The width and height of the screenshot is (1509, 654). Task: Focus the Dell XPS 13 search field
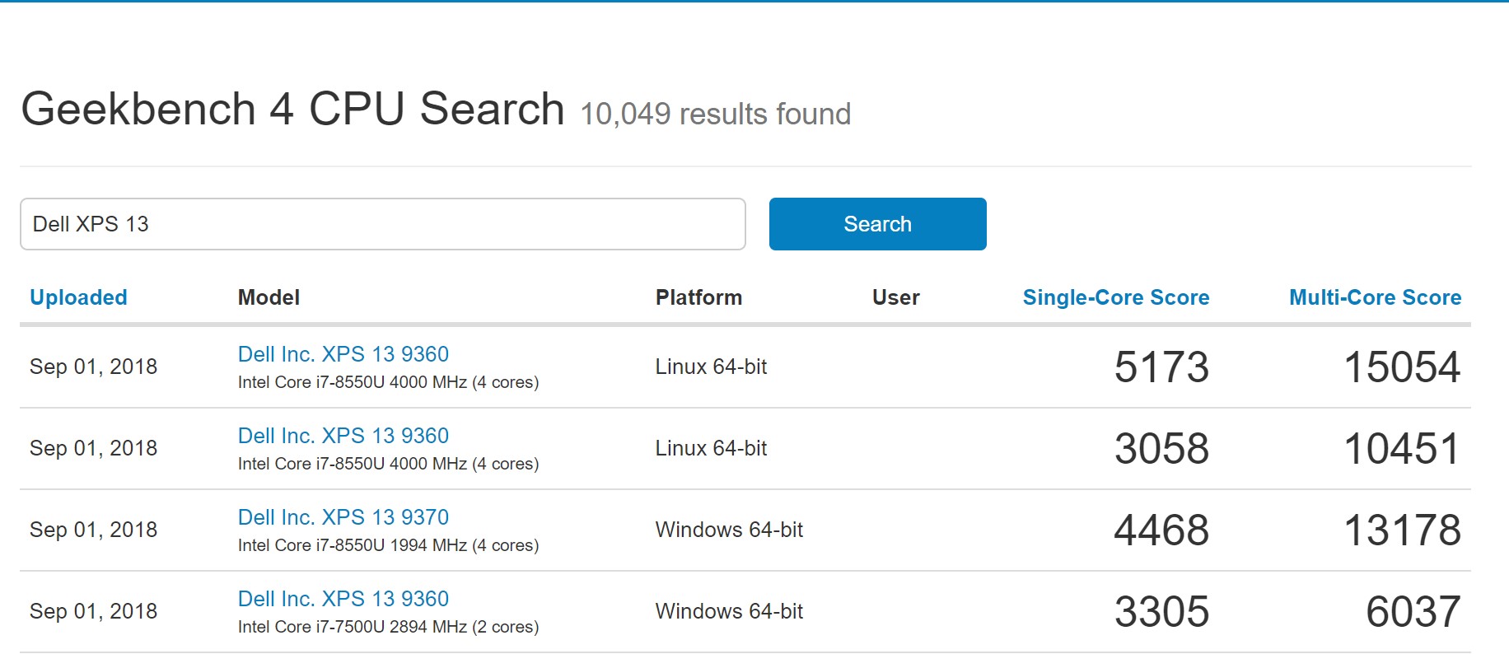click(383, 224)
